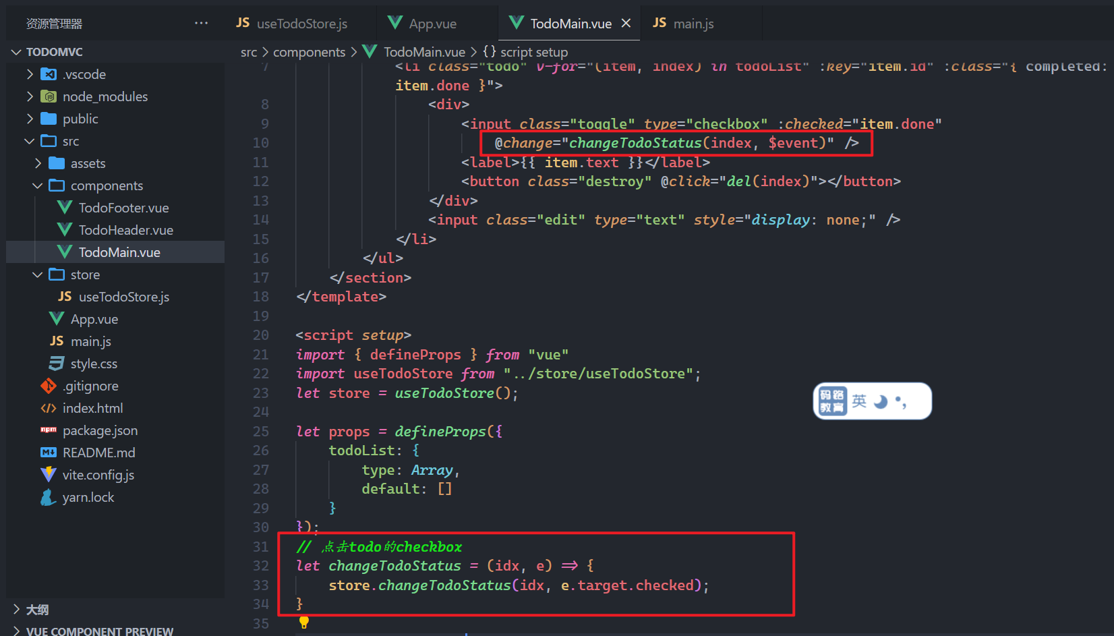The image size is (1114, 636).
Task: Click the yarn icon beside yarn.lock
Action: [49, 497]
